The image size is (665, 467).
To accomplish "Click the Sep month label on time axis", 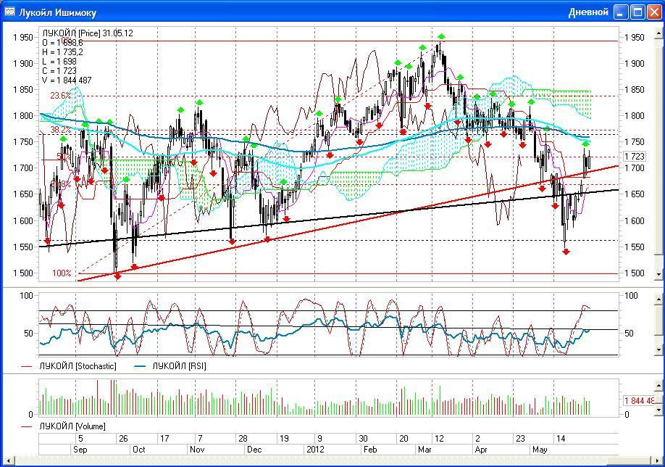I will coord(80,449).
